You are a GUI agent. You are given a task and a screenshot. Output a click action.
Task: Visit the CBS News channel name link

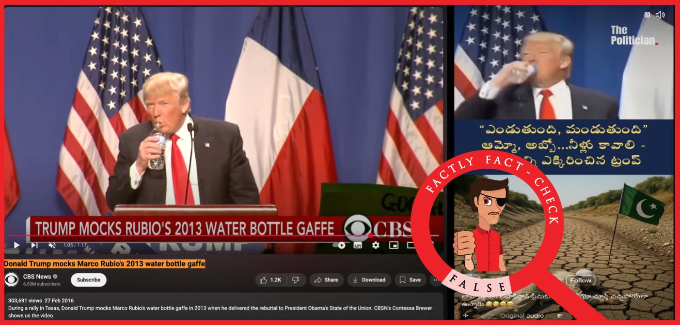point(37,277)
